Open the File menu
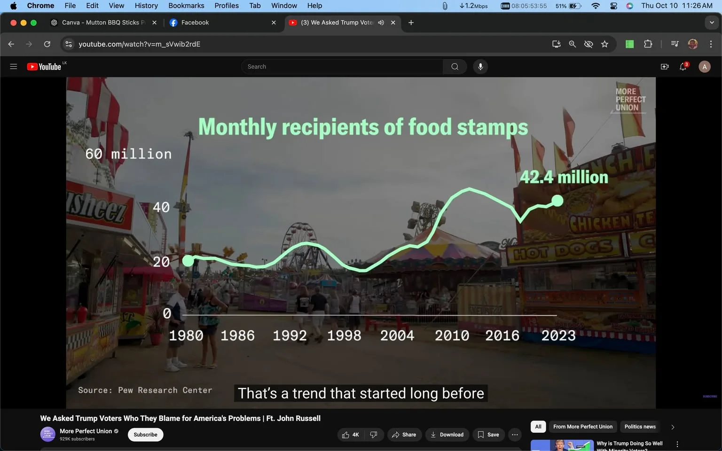The image size is (722, 451). coord(70,6)
